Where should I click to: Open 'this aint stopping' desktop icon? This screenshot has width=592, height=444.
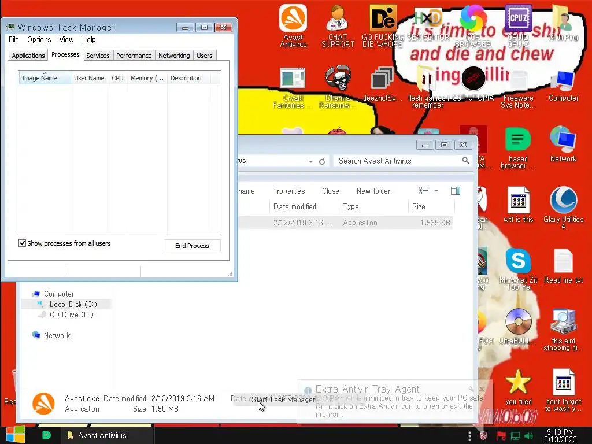tap(563, 330)
